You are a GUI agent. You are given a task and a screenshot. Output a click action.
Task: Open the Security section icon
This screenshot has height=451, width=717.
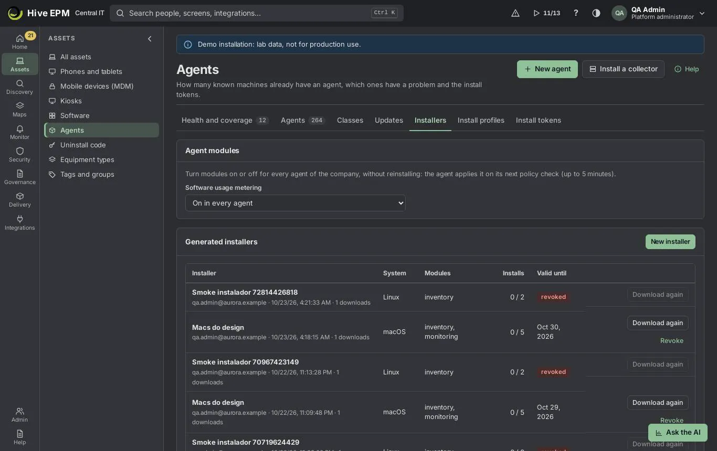[19, 154]
